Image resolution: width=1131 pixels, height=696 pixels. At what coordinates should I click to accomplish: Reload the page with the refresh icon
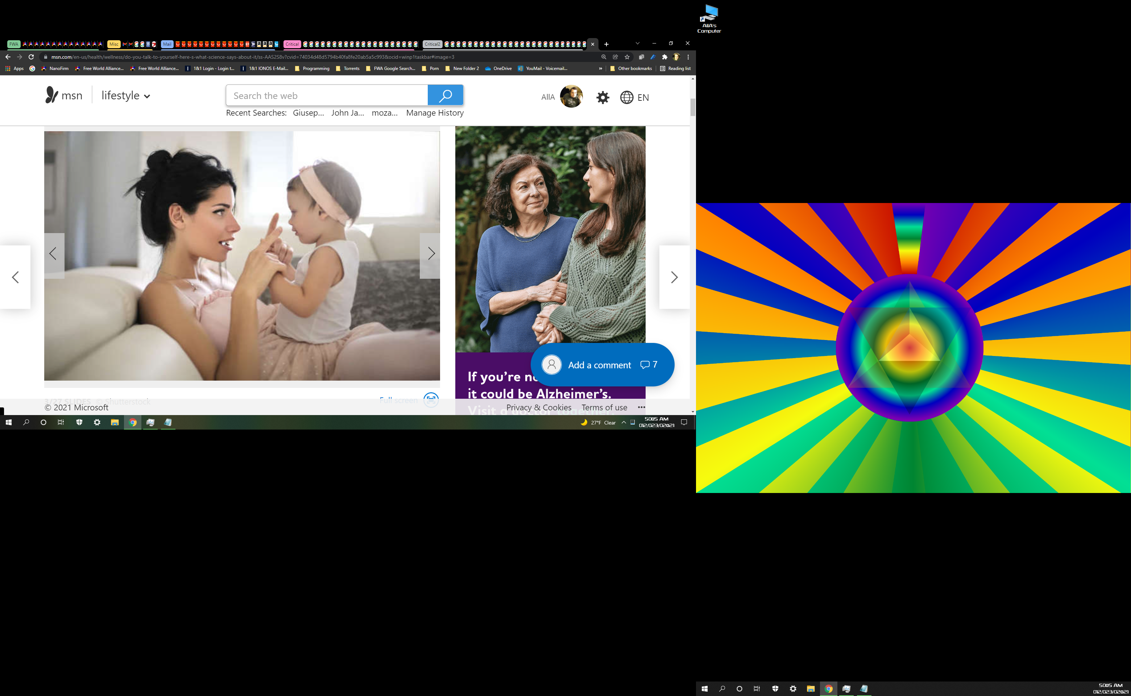click(31, 57)
